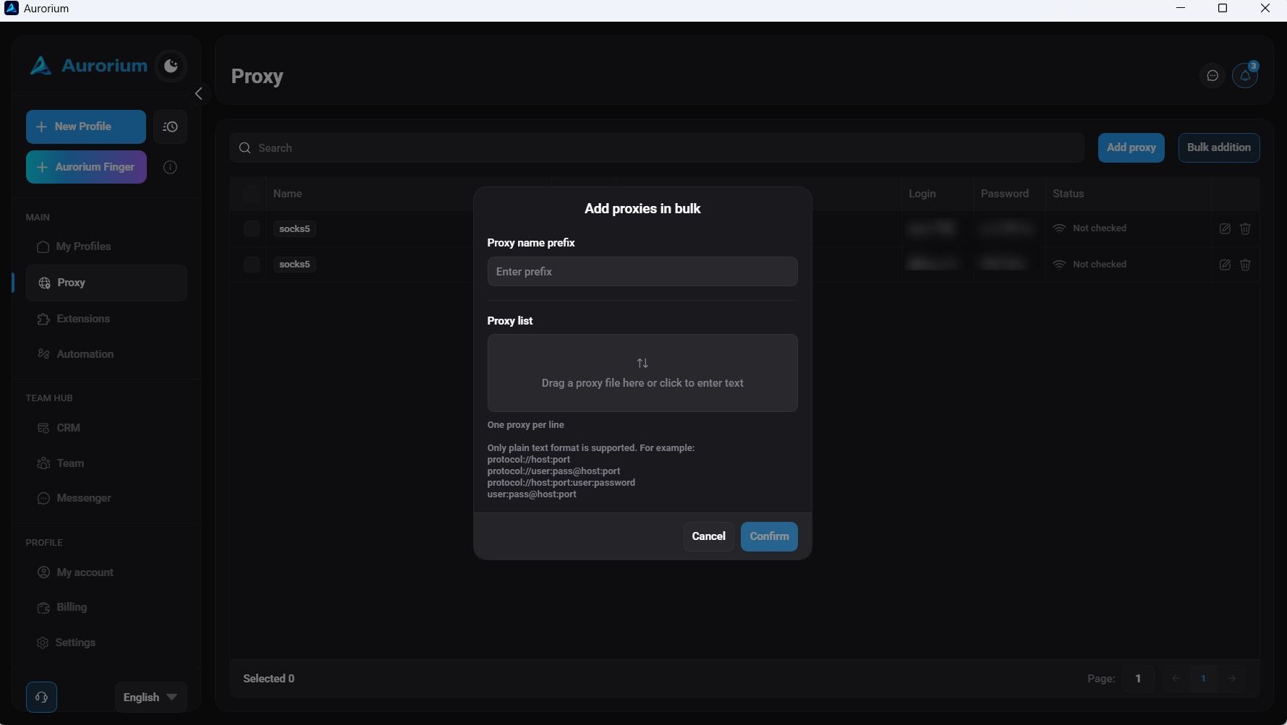Delete the second socks5 proxy row
The width and height of the screenshot is (1287, 725).
[1245, 265]
